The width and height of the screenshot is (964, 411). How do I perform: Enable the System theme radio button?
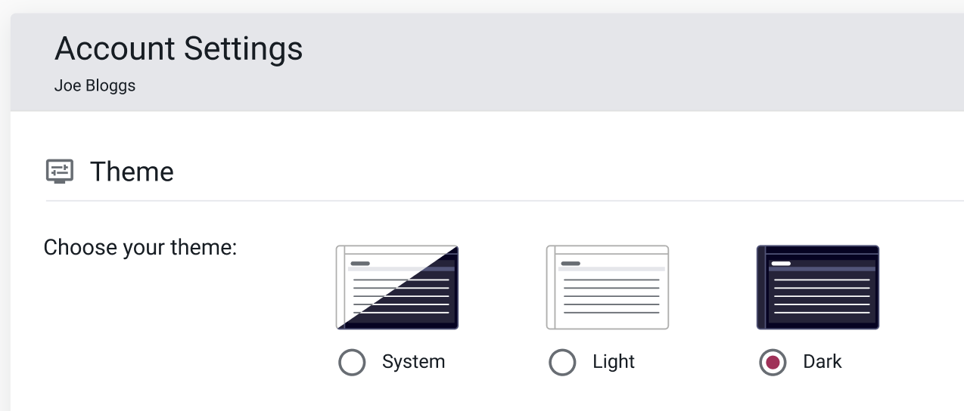(352, 363)
